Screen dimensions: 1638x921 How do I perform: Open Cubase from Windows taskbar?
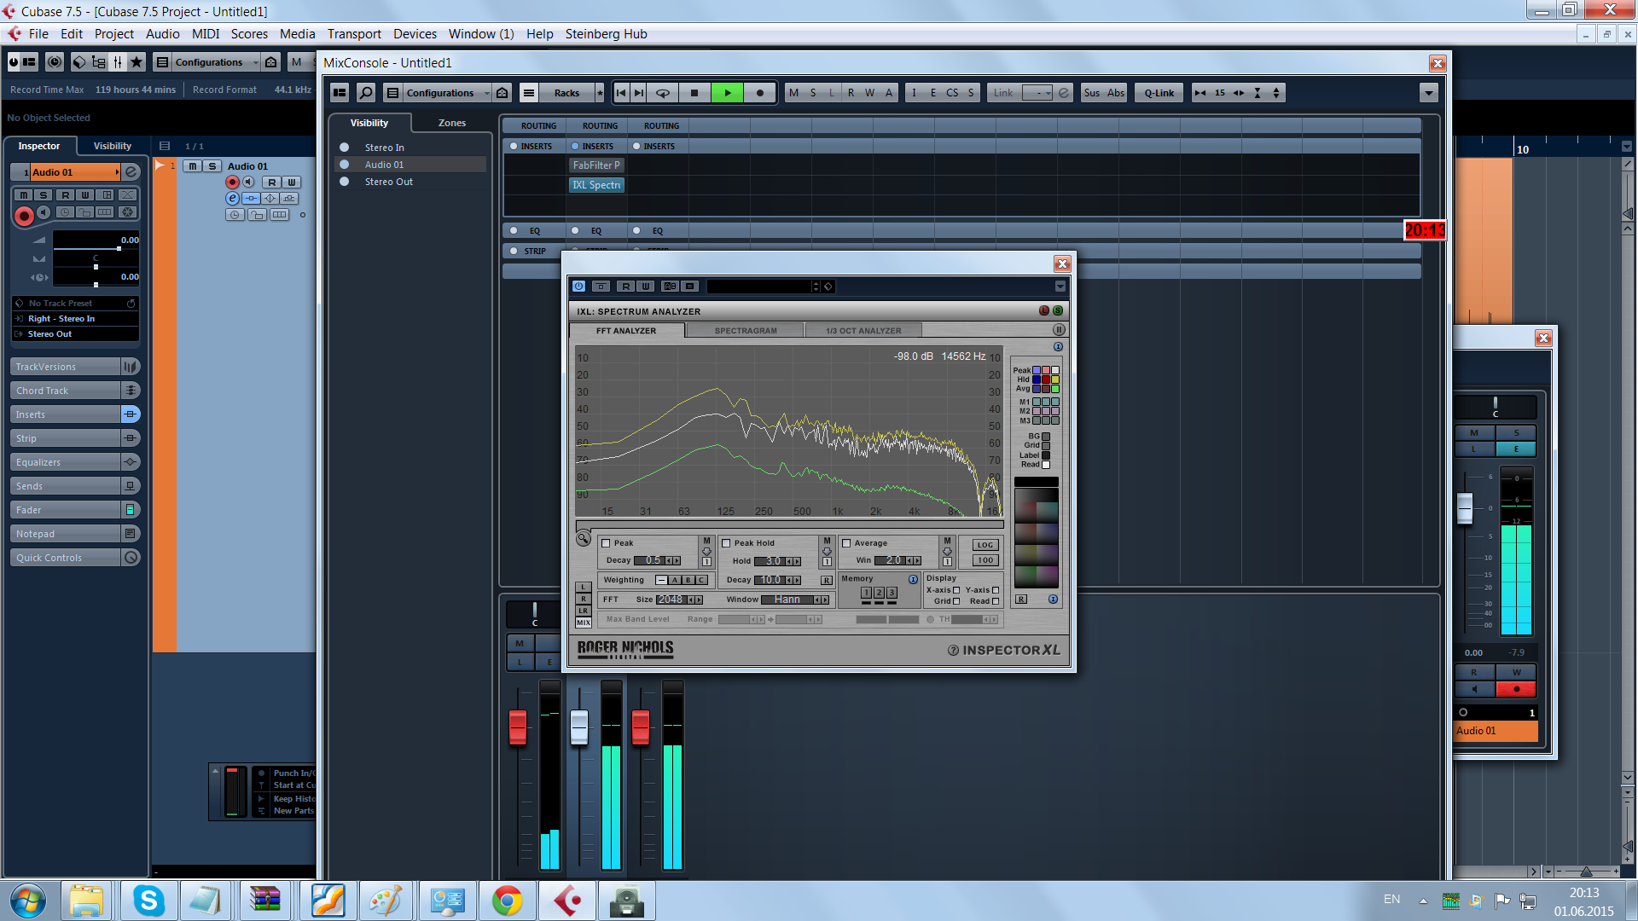[x=567, y=901]
